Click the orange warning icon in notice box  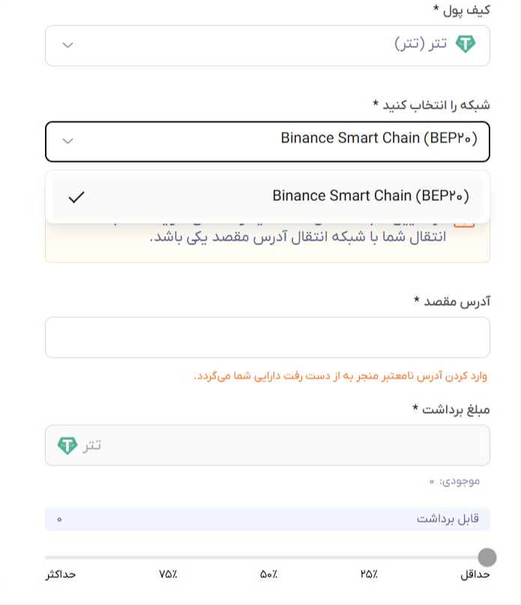point(463,224)
